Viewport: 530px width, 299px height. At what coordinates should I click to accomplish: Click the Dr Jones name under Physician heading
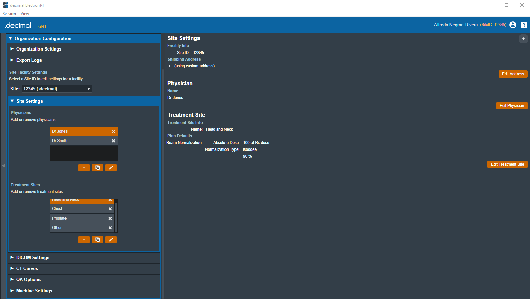click(x=175, y=98)
